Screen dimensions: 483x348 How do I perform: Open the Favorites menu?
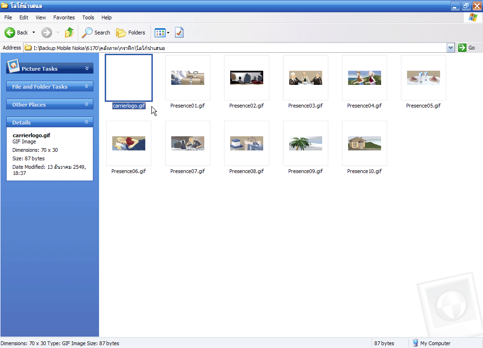tap(64, 17)
